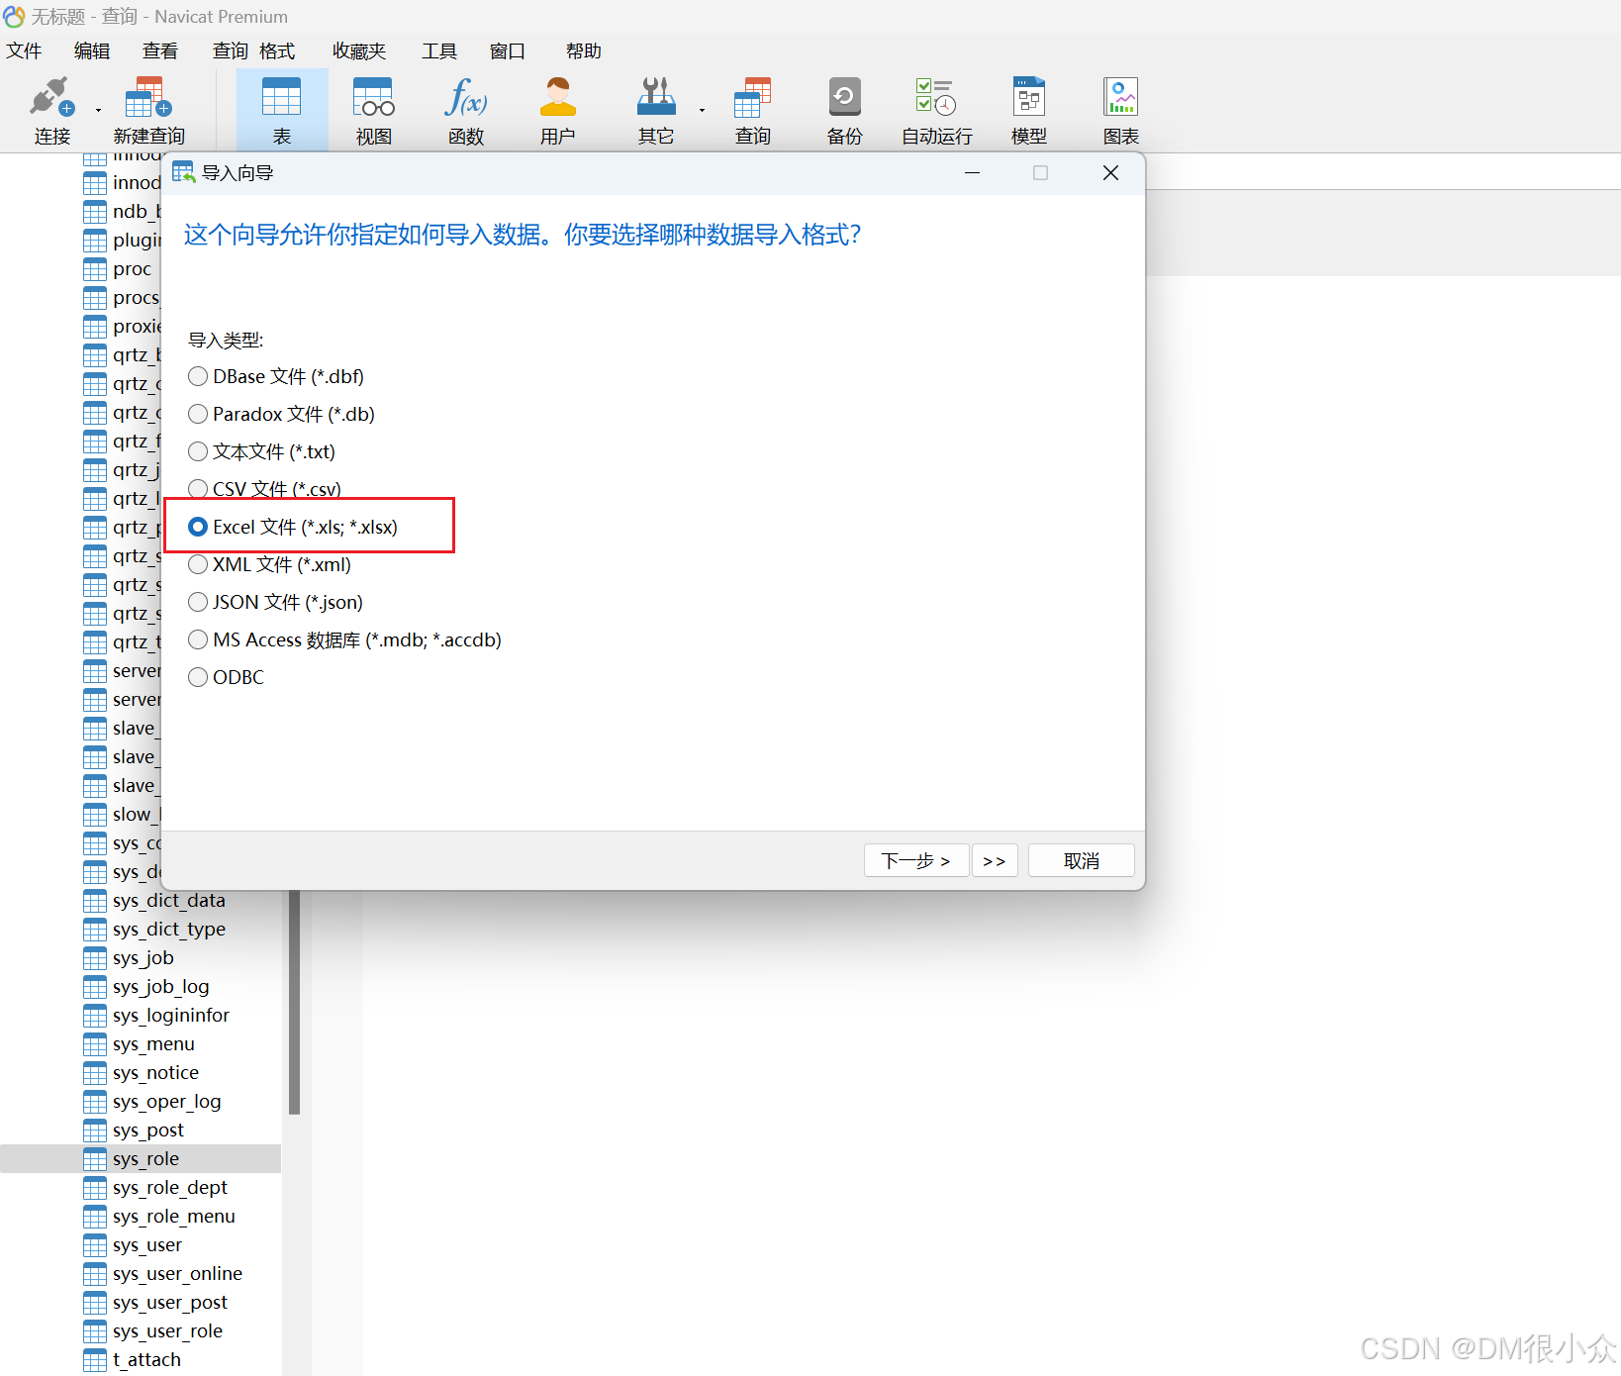Click sys_menu table icon
This screenshot has width=1621, height=1376.
[x=95, y=1045]
